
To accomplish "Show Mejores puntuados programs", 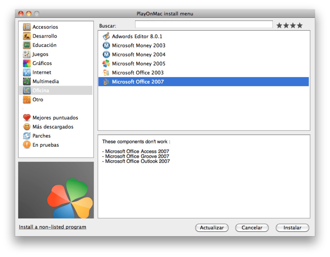I will point(55,118).
